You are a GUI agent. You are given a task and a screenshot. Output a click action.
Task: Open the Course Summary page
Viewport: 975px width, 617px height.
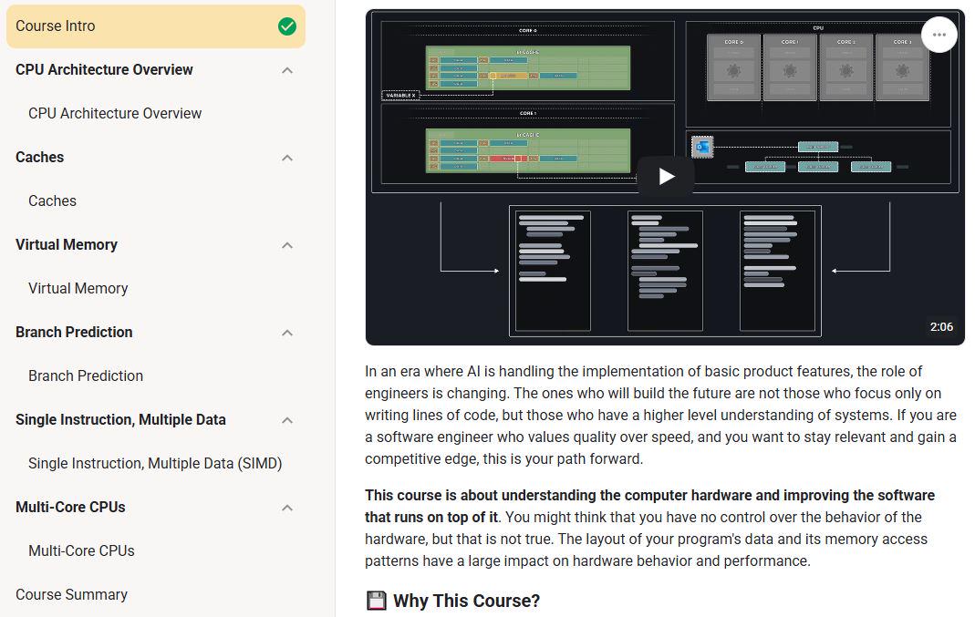coord(71,594)
